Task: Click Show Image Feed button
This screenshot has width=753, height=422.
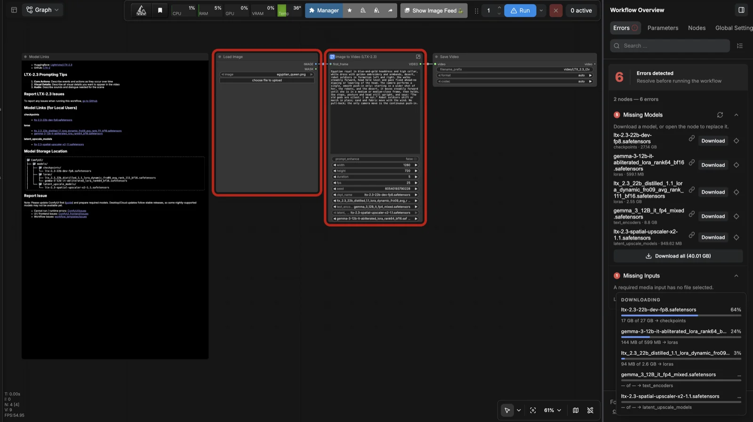Action: pos(434,10)
